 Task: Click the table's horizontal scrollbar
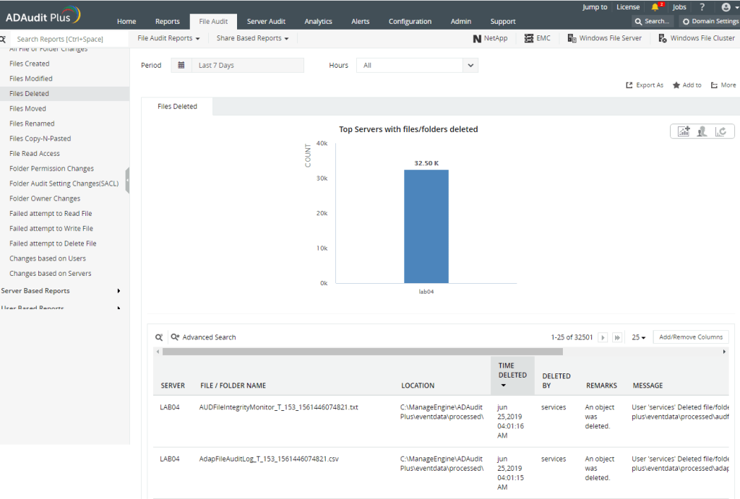click(x=361, y=352)
